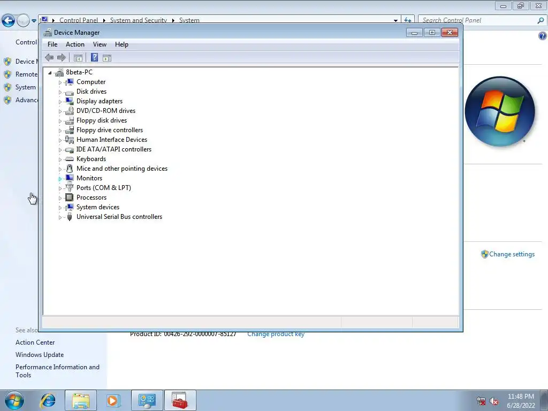
Task: Click the System devices icon
Action: click(70, 207)
